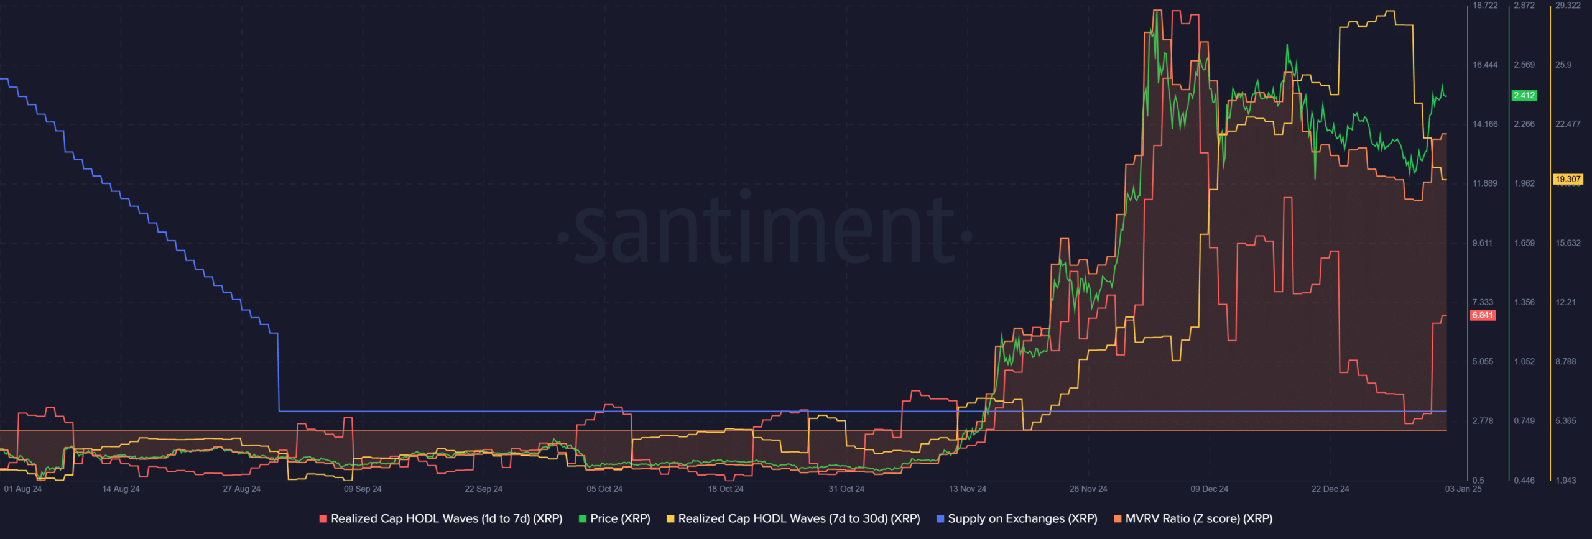Click the blue Supply on Exchanges legend swatch
Screen dimensions: 1592x539
[x=940, y=518]
